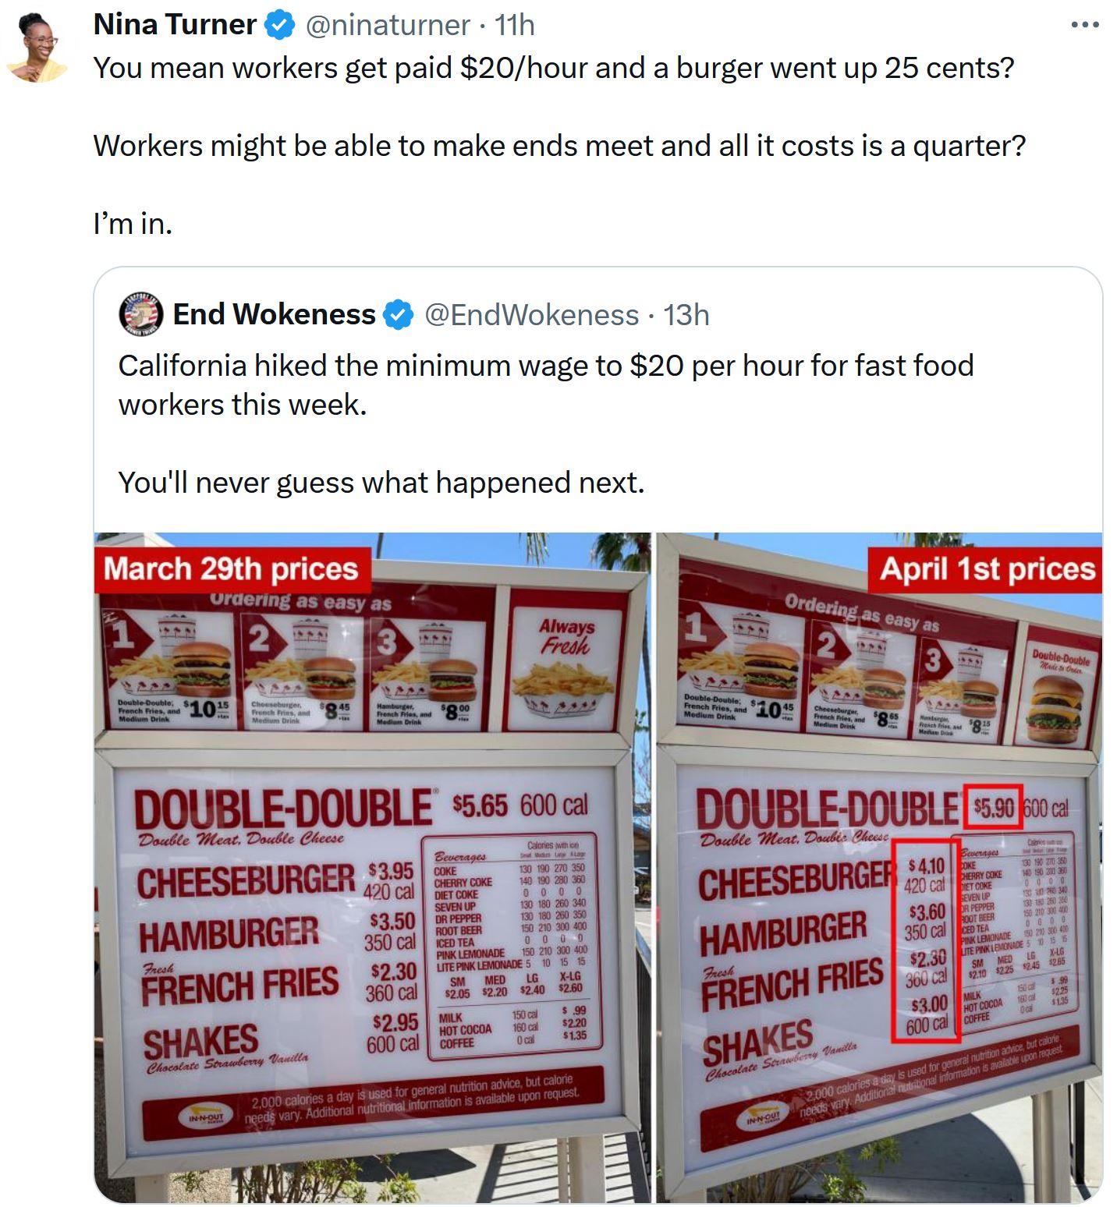Open @EndWokeness handle
Screen dimensions: 1117x1207
click(x=531, y=315)
